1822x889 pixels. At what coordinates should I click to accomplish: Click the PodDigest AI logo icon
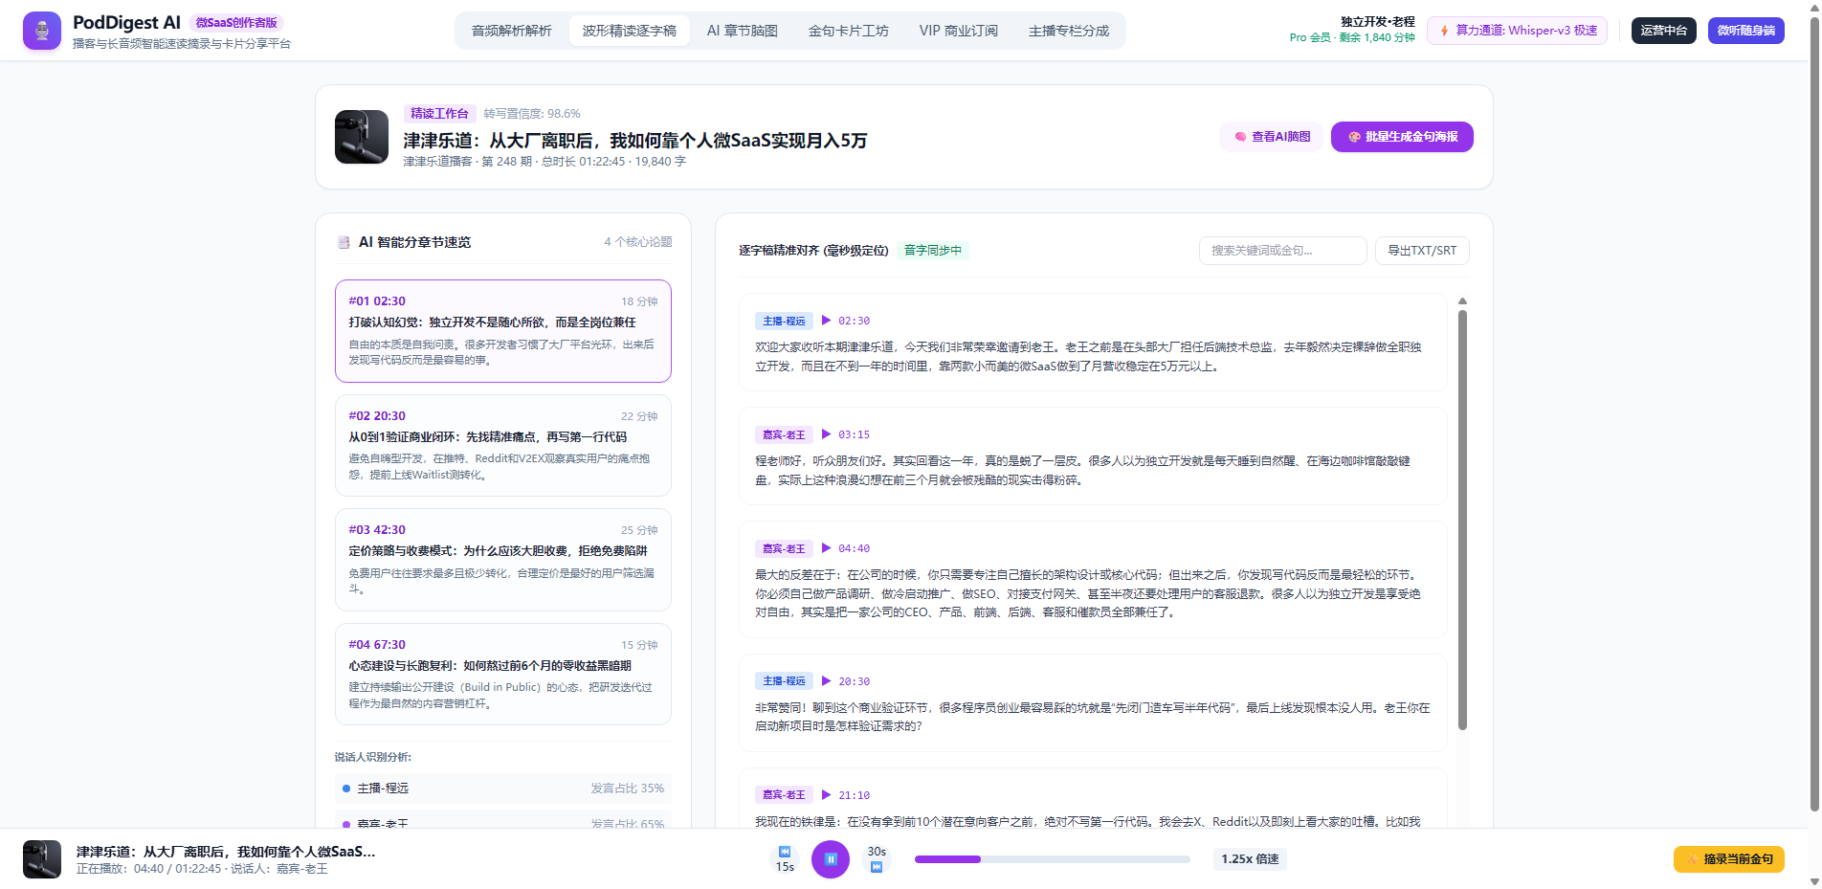point(42,31)
